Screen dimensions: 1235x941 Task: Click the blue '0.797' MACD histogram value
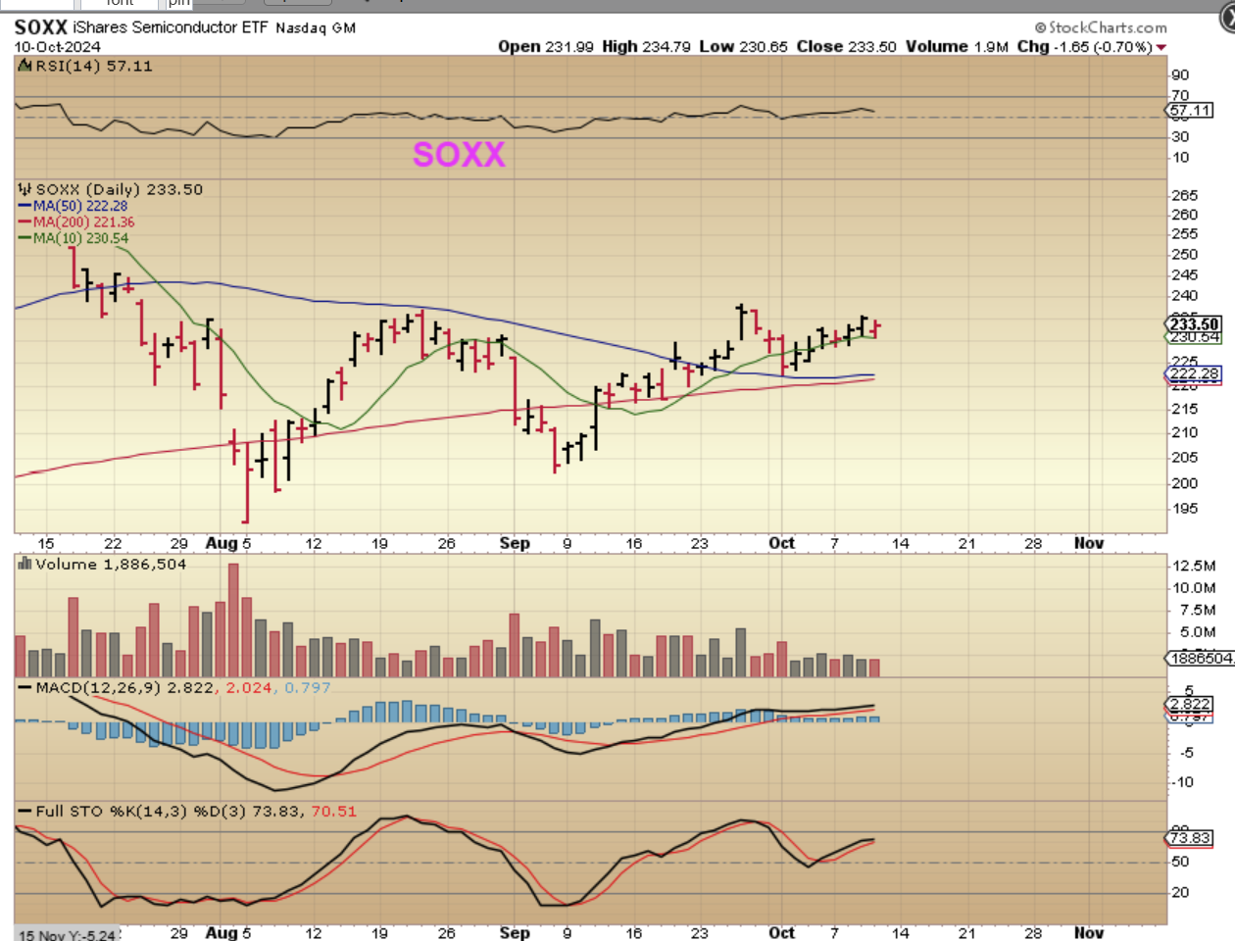(x=308, y=687)
